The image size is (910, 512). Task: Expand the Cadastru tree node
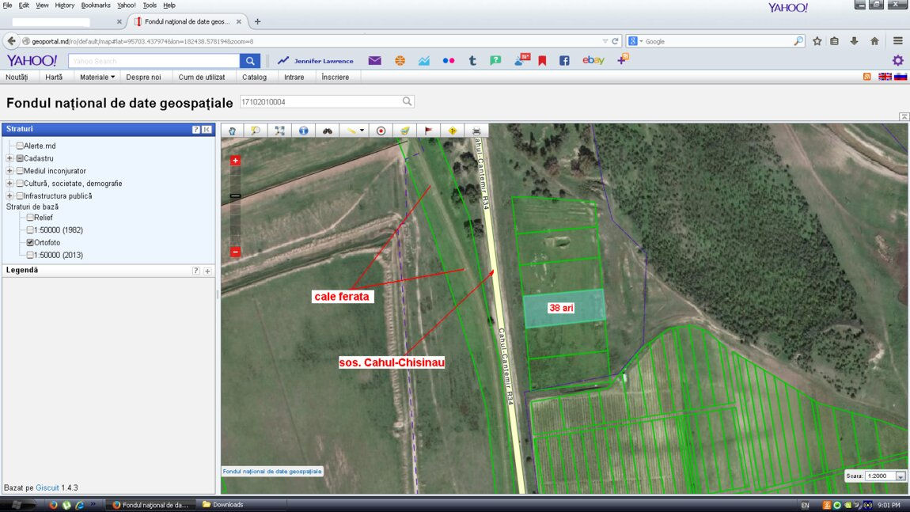point(9,158)
